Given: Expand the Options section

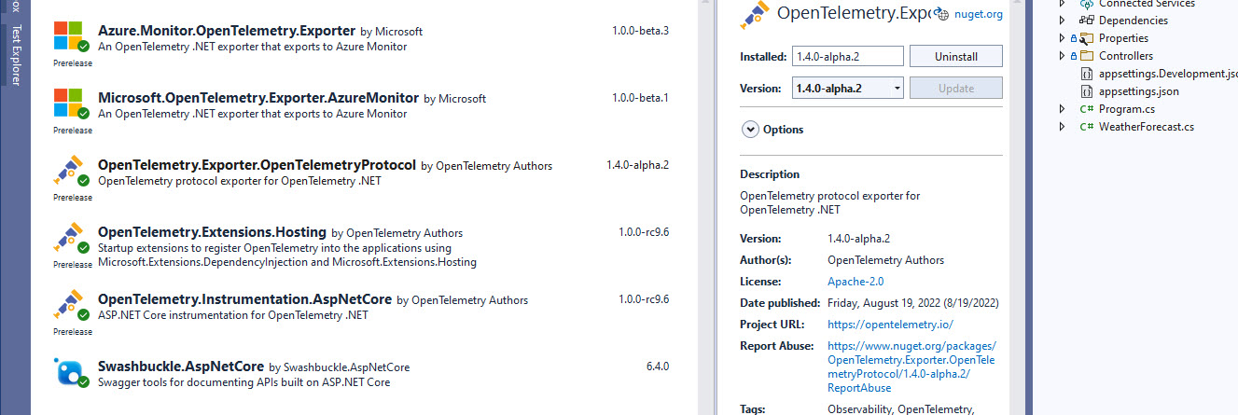Looking at the screenshot, I should [x=750, y=130].
